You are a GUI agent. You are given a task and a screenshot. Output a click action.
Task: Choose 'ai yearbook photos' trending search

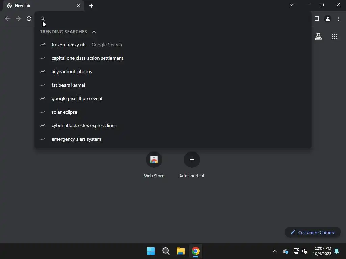(x=173, y=71)
